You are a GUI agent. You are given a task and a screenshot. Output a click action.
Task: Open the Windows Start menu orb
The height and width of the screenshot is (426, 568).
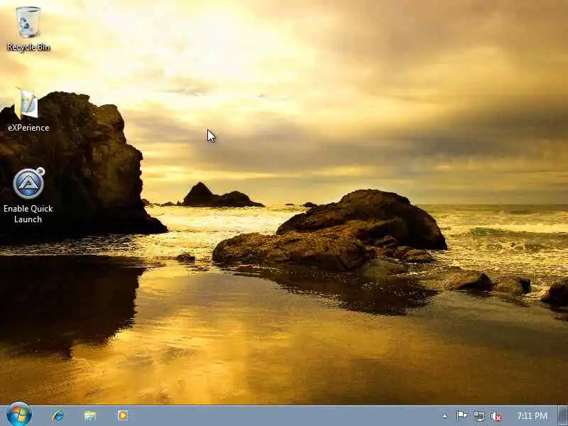click(x=19, y=415)
